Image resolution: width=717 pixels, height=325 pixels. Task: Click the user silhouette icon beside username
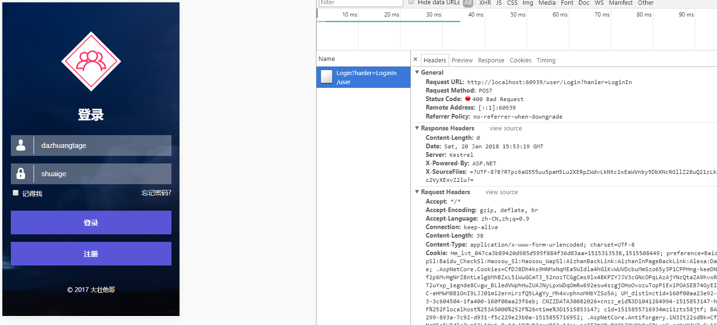click(21, 145)
